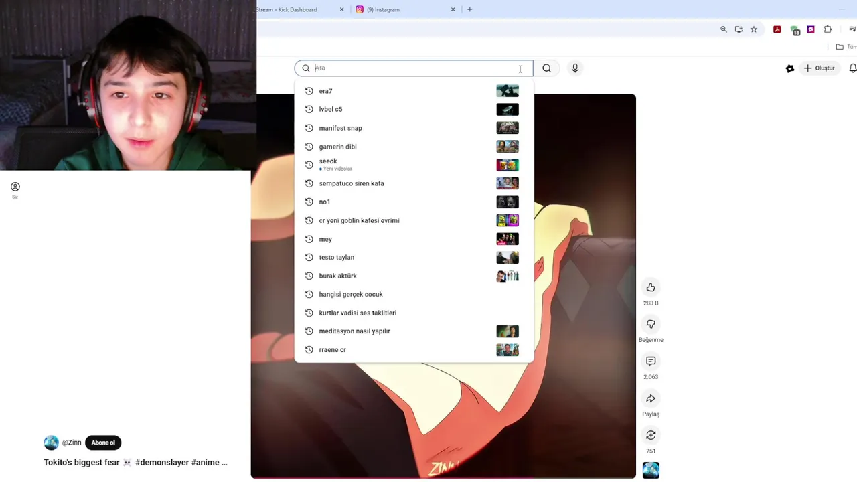Click the @Zinn channel avatar
857x482 pixels.
click(51, 443)
